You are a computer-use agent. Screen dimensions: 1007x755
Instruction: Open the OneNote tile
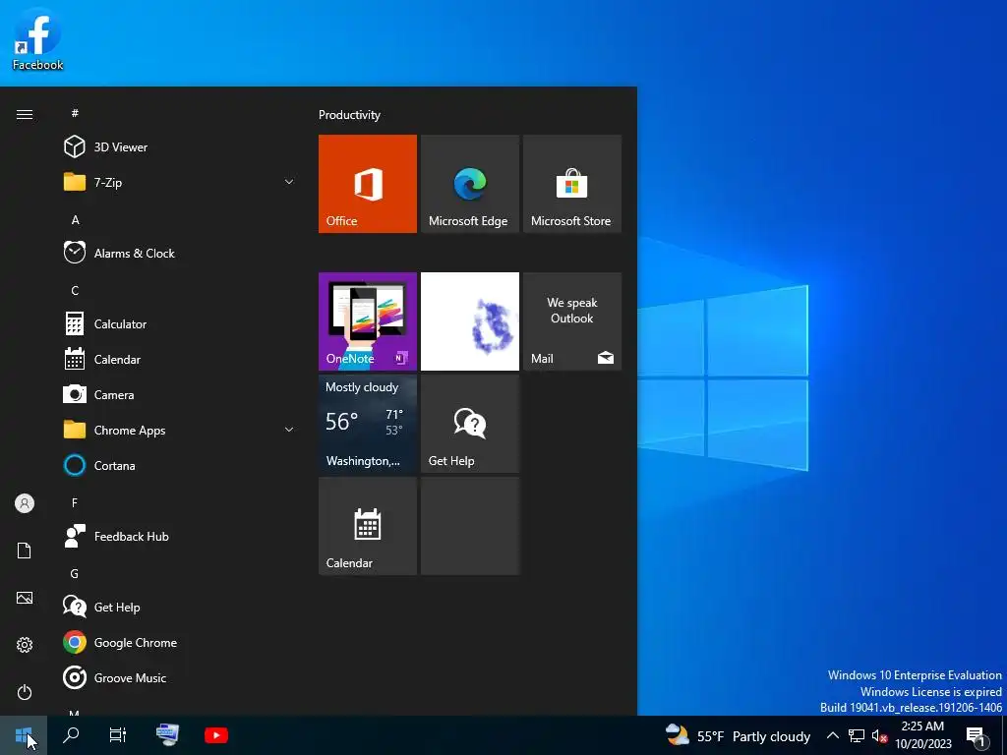368,321
